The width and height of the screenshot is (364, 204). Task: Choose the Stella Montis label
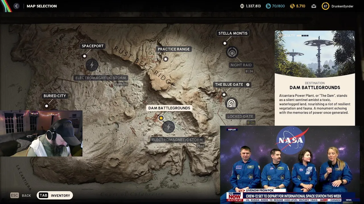[233, 33]
